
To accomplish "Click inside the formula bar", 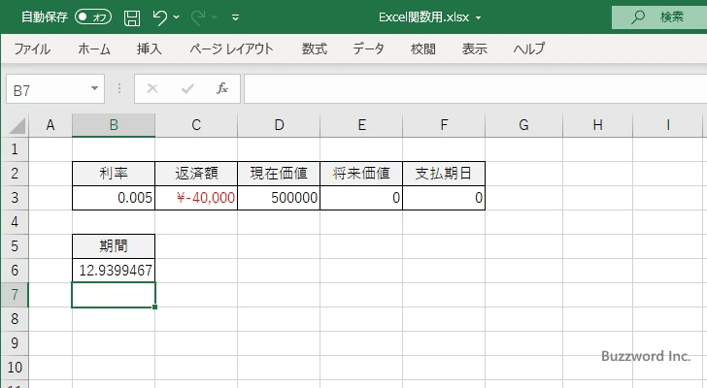I will point(475,89).
